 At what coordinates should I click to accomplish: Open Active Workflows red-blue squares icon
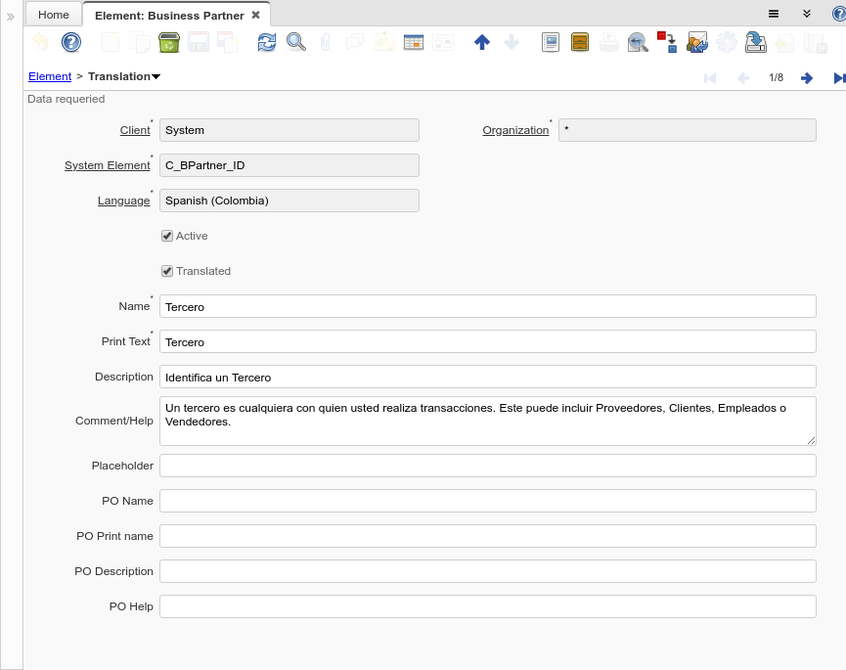667,42
